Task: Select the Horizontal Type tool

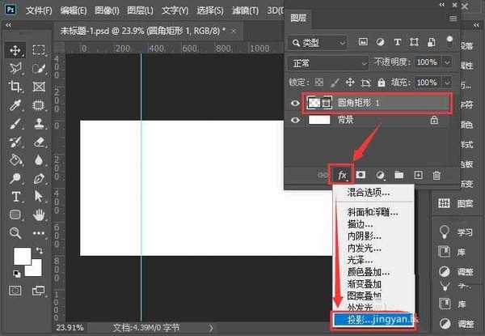Action: 15,197
